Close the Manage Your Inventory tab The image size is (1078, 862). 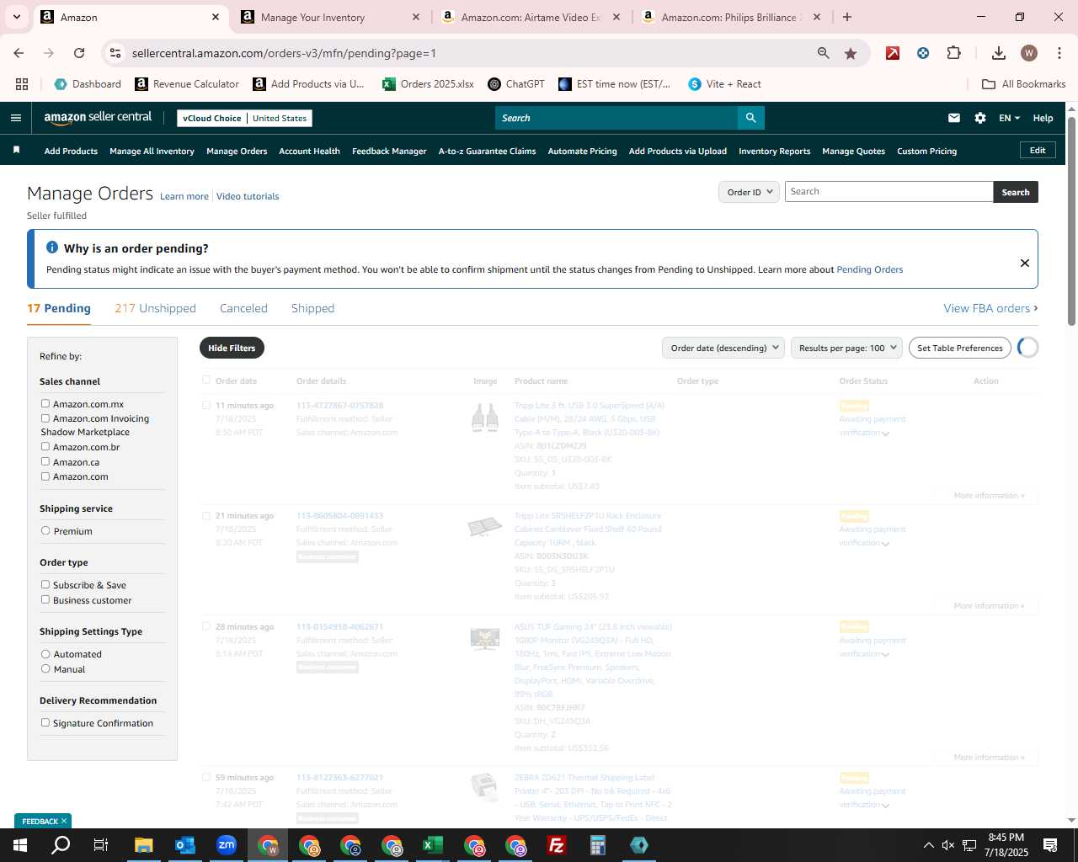[x=416, y=17]
